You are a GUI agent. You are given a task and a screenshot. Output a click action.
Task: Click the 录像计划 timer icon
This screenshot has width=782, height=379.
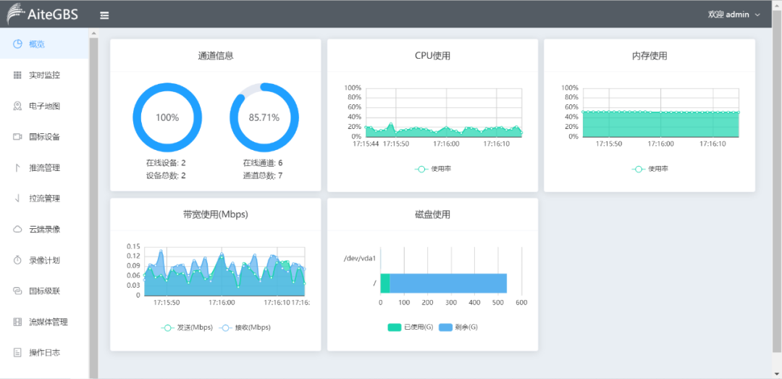click(17, 259)
